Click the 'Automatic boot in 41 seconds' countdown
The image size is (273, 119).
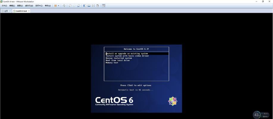(x=136, y=90)
